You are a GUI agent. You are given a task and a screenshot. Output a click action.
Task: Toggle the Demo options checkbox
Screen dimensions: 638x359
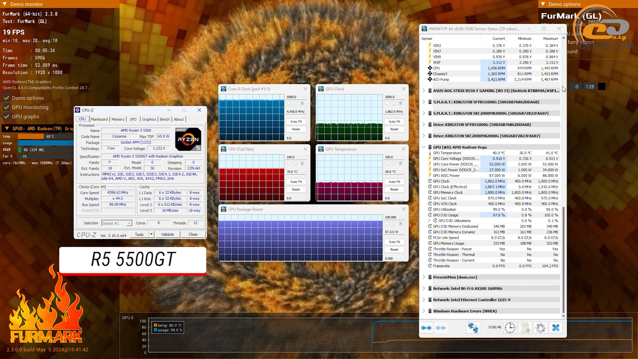pos(6,98)
